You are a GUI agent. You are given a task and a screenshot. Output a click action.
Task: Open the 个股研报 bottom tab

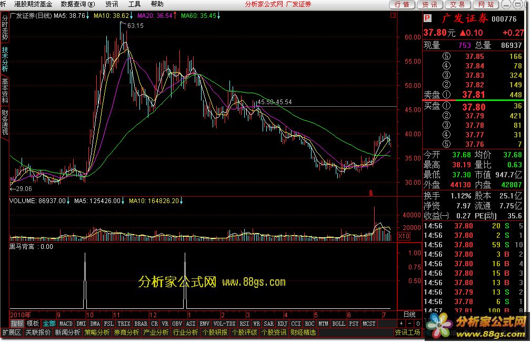pyautogui.click(x=215, y=333)
